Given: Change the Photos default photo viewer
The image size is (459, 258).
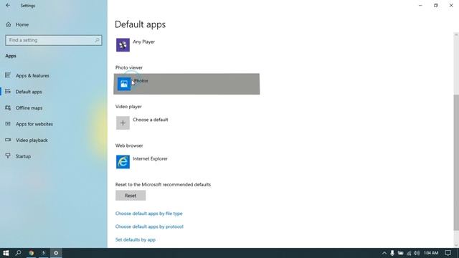Looking at the screenshot, I should tap(186, 84).
